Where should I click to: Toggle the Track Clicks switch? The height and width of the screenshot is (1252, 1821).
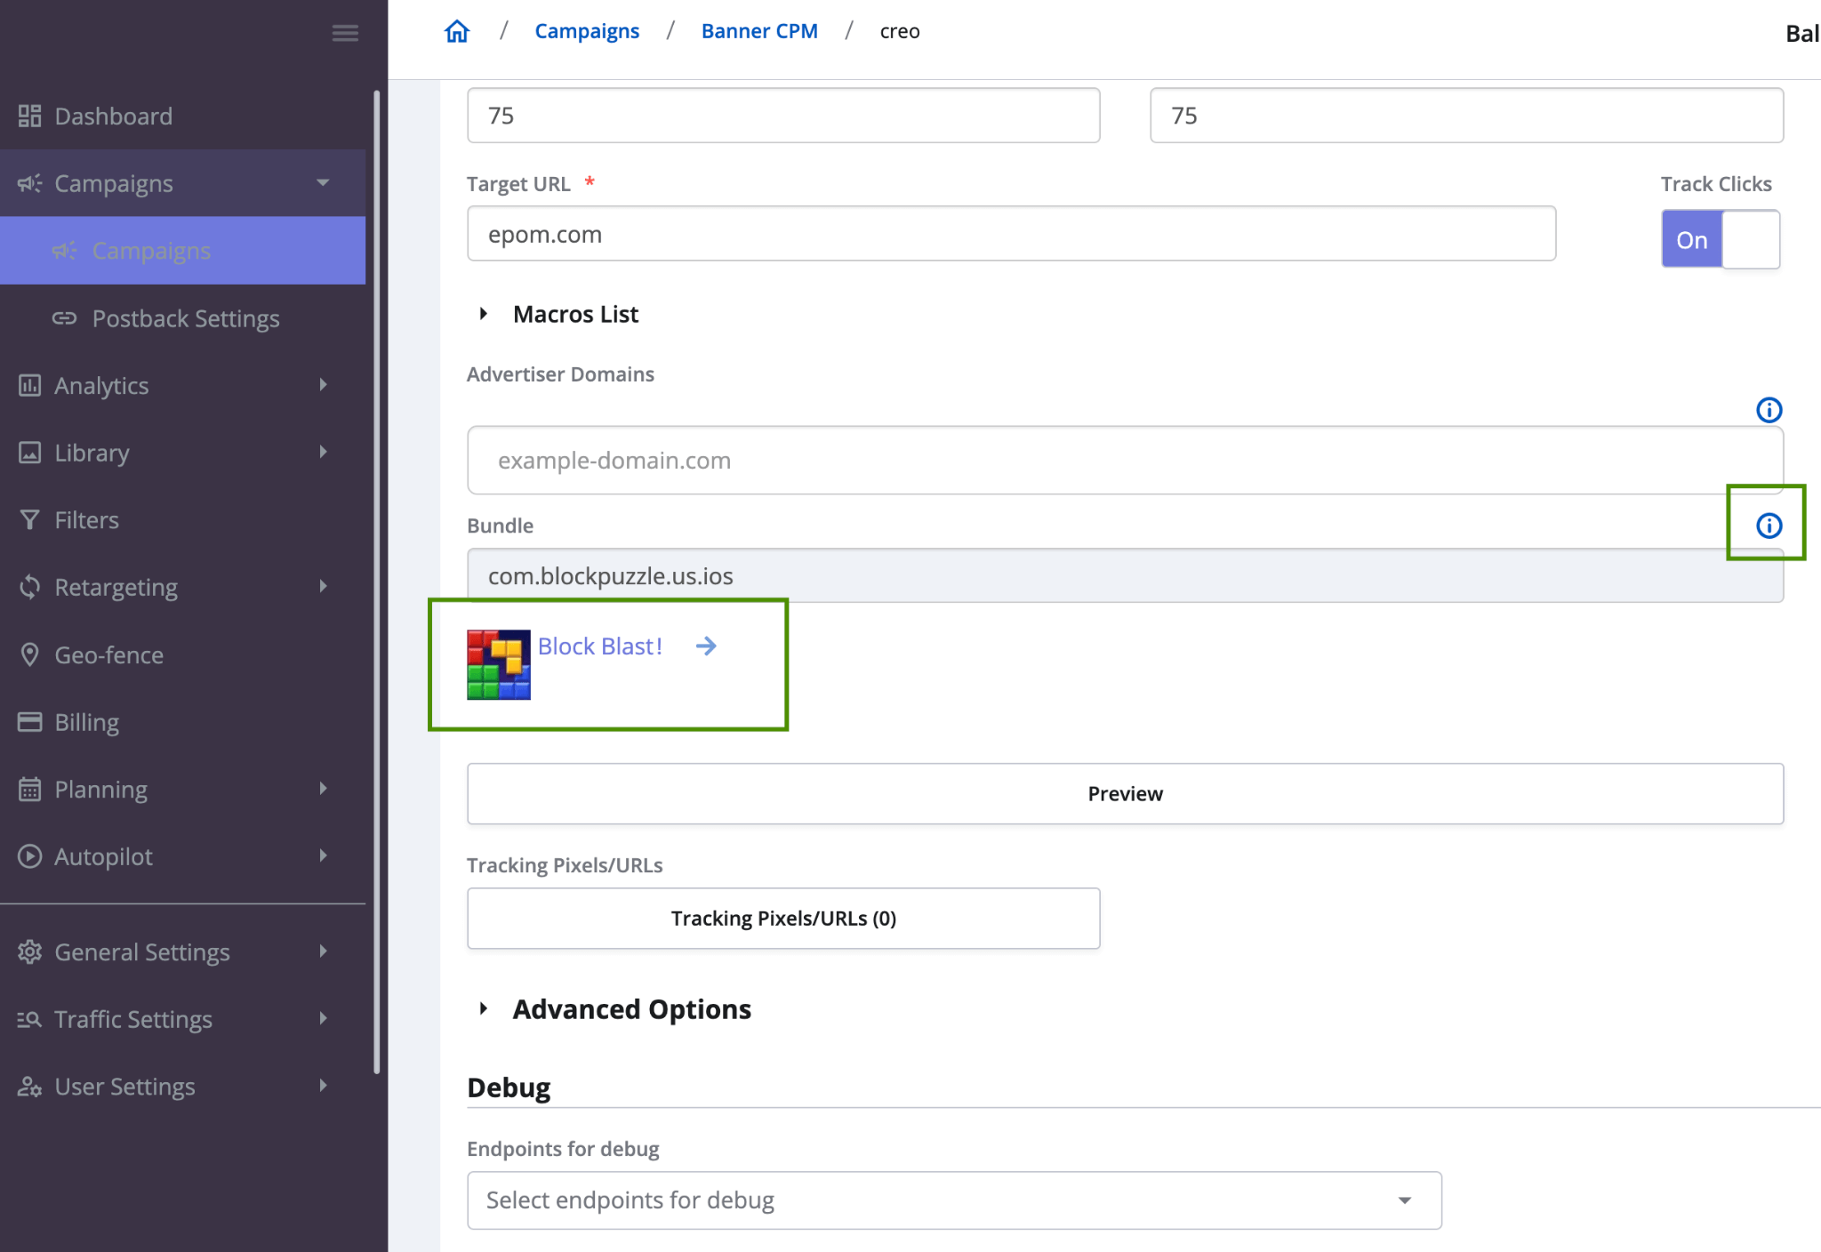pos(1721,239)
